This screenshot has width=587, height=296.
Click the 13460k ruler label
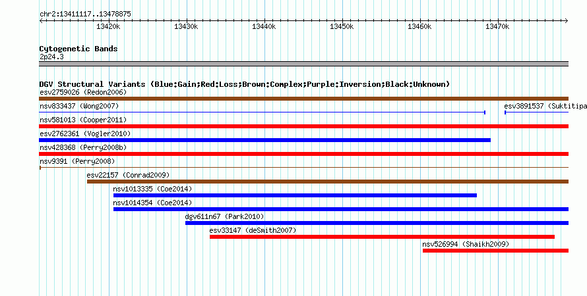(419, 26)
